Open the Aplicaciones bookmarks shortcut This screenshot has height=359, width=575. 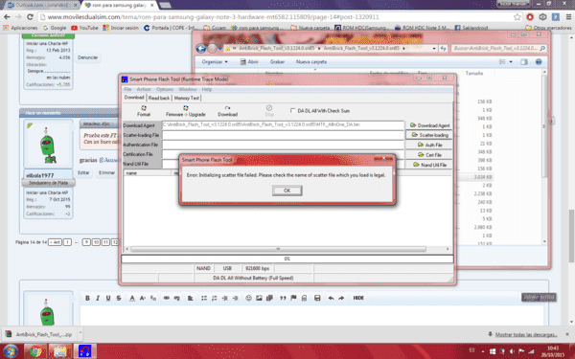[20, 28]
